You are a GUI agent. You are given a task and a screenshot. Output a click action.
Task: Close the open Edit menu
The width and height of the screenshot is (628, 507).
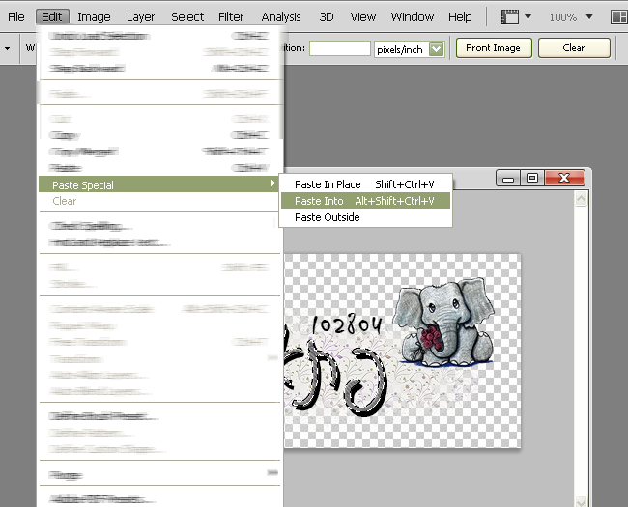pyautogui.click(x=52, y=16)
